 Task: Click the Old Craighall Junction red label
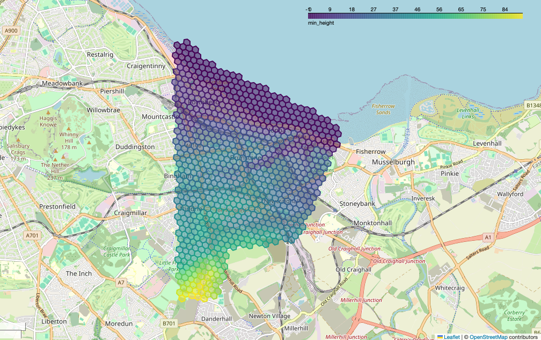355,249
